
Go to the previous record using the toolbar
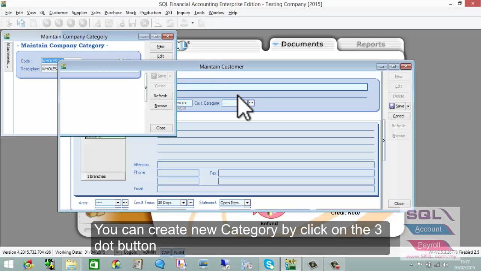[x=59, y=23]
